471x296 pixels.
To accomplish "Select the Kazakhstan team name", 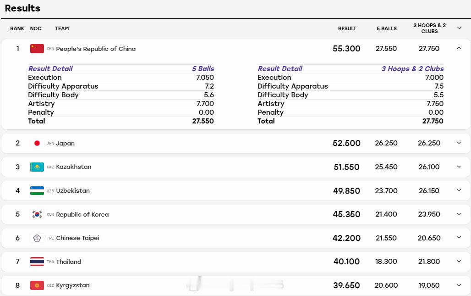I will tap(74, 167).
